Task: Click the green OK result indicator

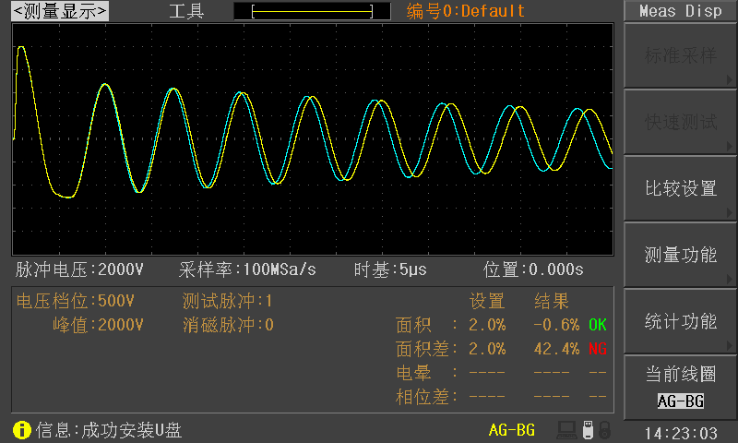Action: tap(598, 325)
